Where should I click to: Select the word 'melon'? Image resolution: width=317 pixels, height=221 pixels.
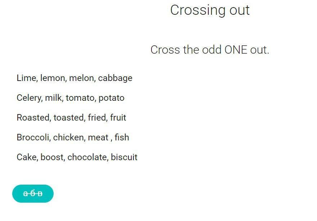(x=82, y=78)
